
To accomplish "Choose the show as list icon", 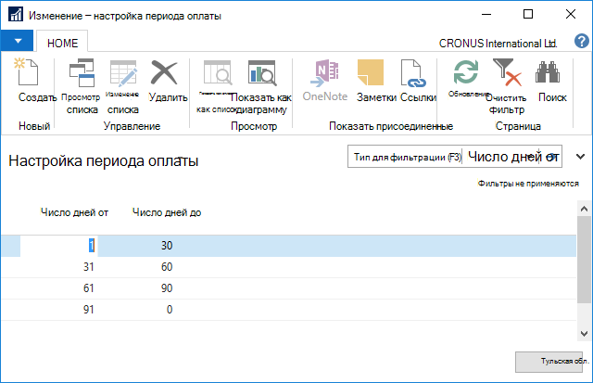I will [218, 72].
